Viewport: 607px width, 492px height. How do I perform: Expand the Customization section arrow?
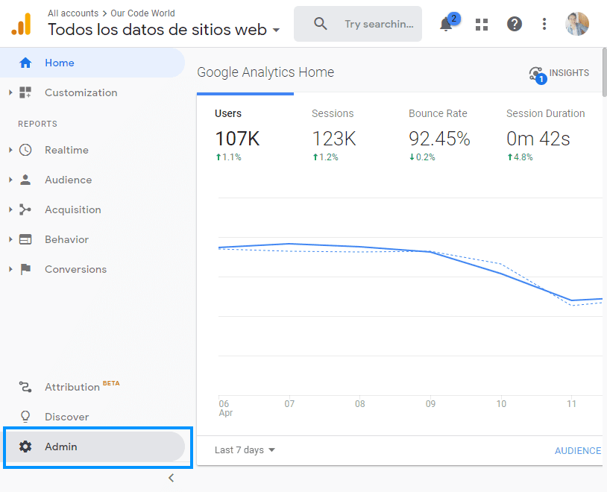[10, 92]
